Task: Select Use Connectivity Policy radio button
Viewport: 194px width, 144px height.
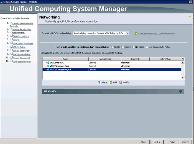Action: click(x=147, y=47)
